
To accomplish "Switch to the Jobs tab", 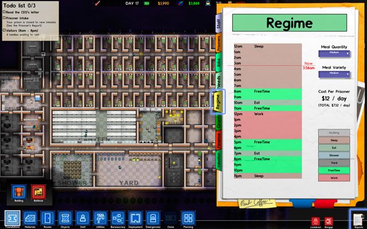I will click(x=218, y=62).
